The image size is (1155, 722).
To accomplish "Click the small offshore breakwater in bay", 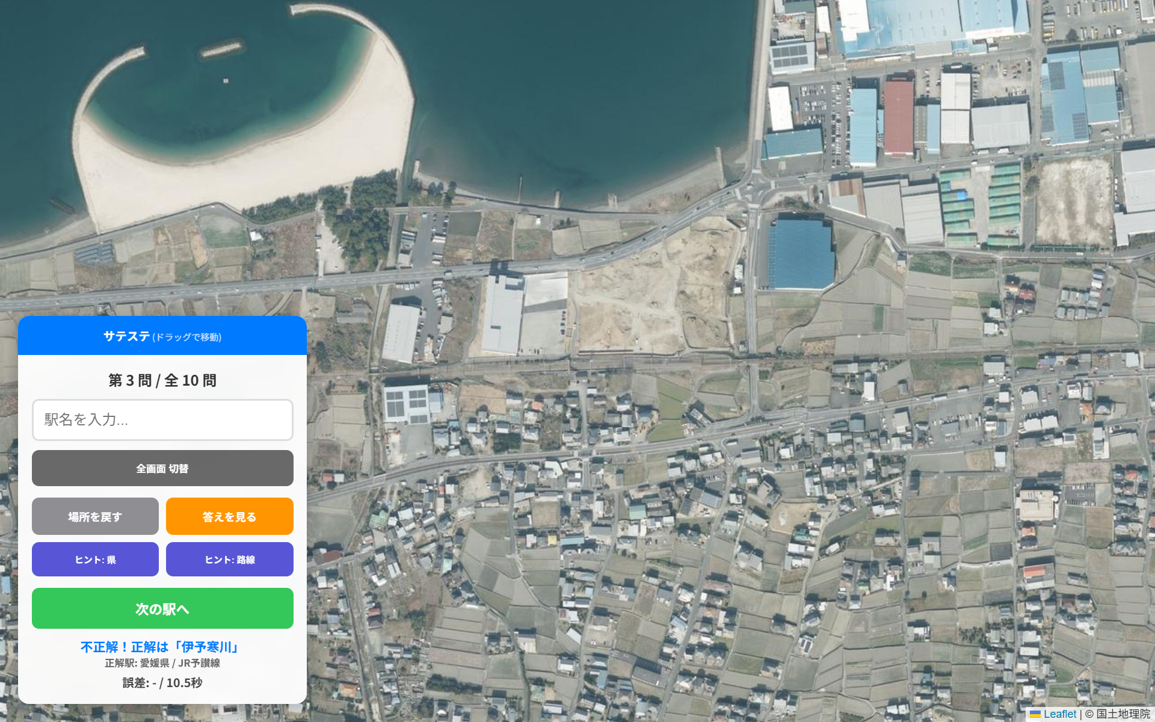I will pos(221,49).
